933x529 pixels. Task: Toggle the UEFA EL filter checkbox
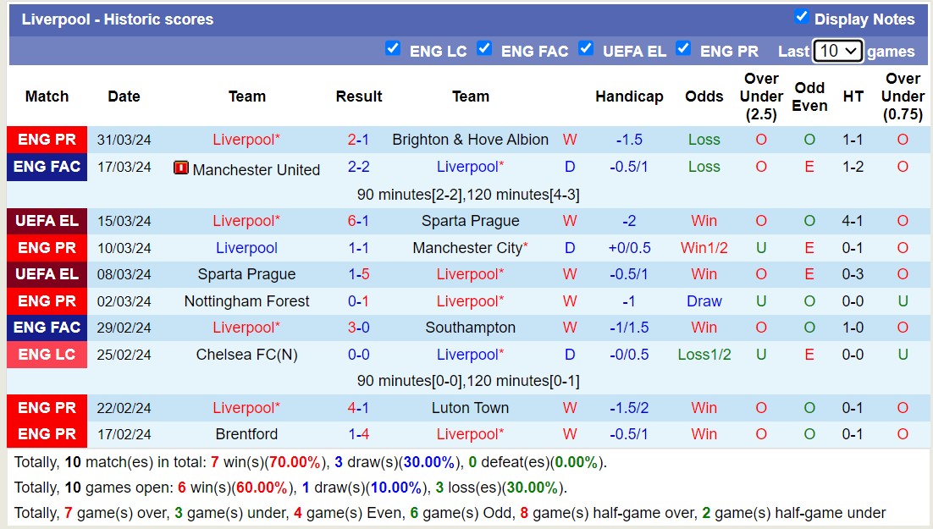click(586, 49)
